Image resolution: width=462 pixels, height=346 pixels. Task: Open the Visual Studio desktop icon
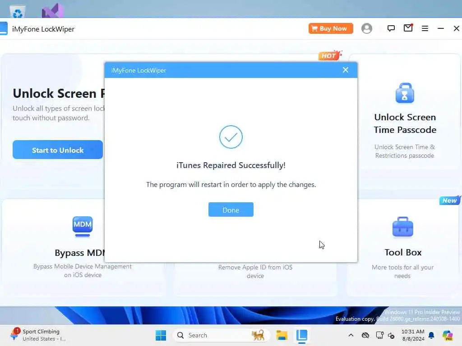tap(52, 11)
